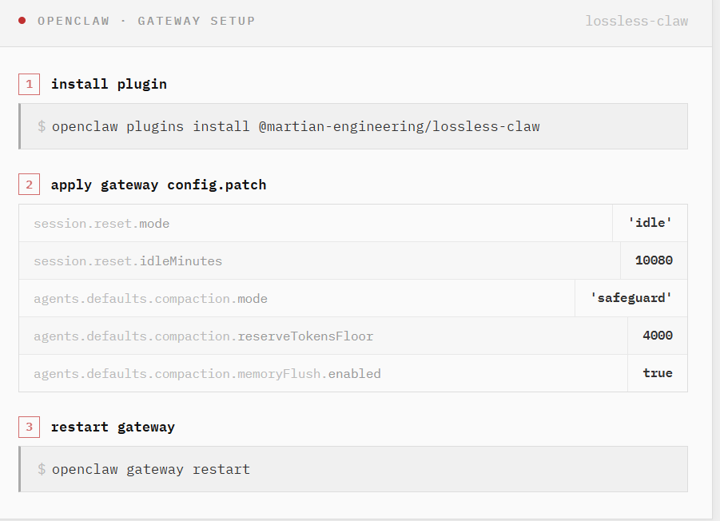The width and height of the screenshot is (720, 521).
Task: Click the dollar prompt before plugins install
Action: pos(42,126)
